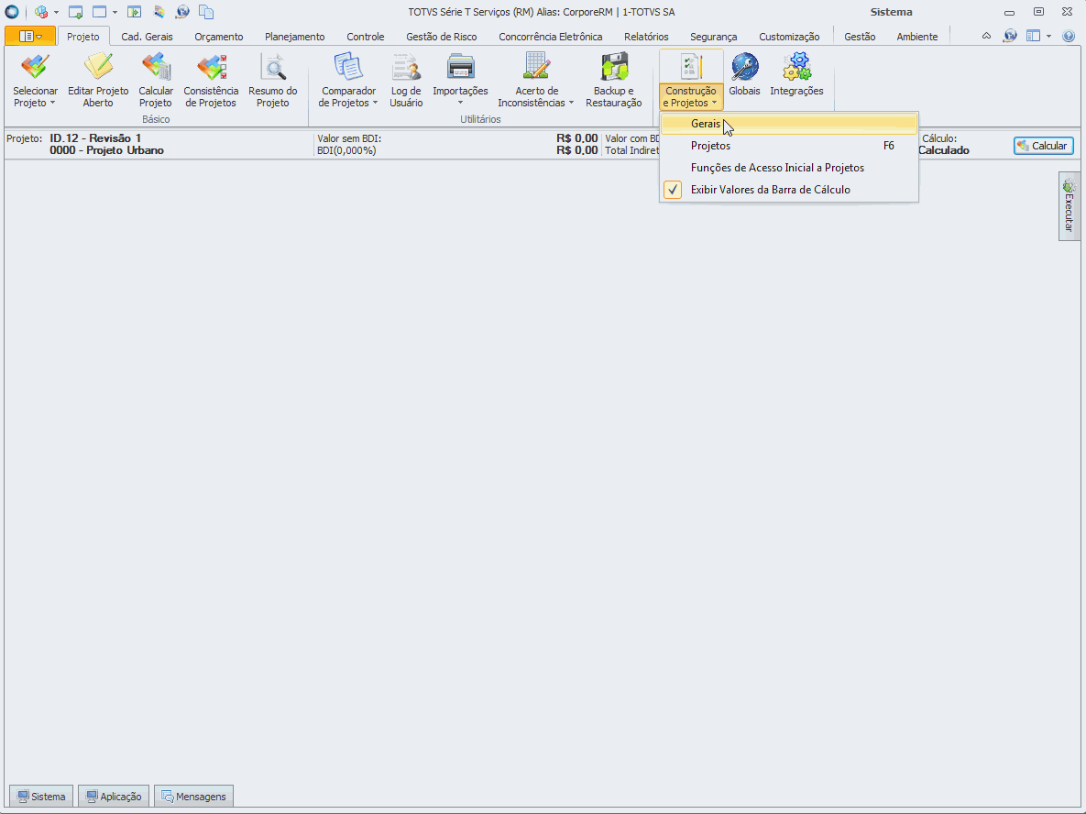Image resolution: width=1086 pixels, height=814 pixels.
Task: Open the Mensagens bottom panel button
Action: tap(194, 796)
